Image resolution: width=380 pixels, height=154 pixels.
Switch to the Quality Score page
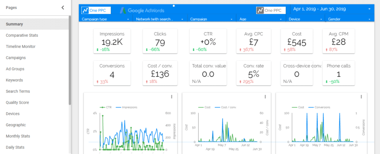tap(17, 103)
